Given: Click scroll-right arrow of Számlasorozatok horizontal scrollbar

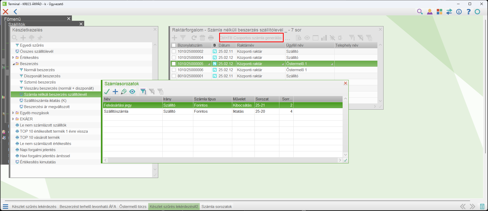Looking at the screenshot, I should 340,160.
